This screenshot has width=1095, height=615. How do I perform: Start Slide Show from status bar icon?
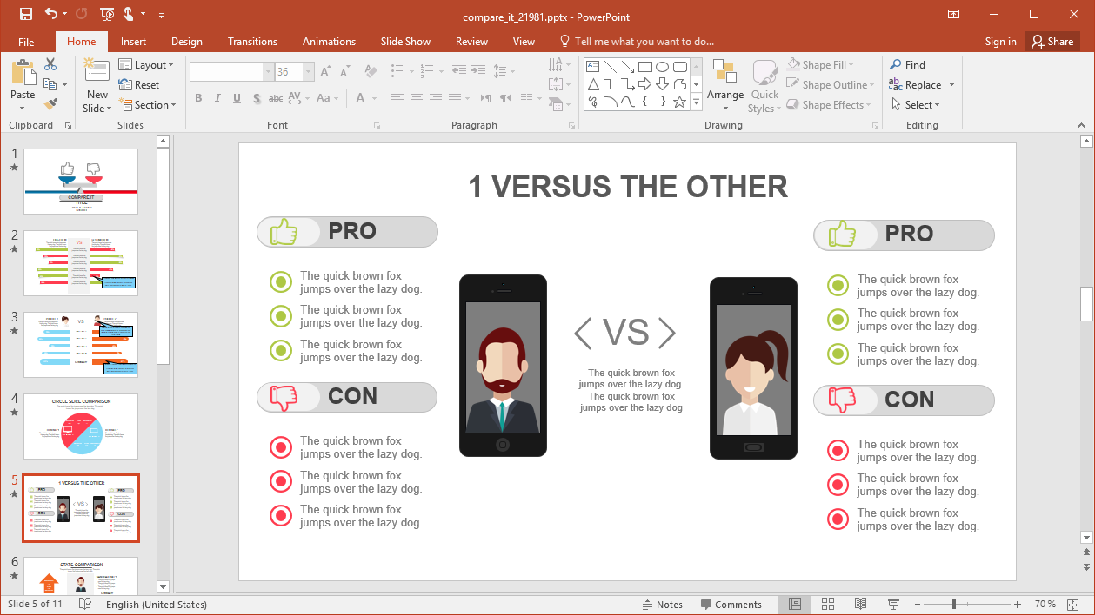893,605
